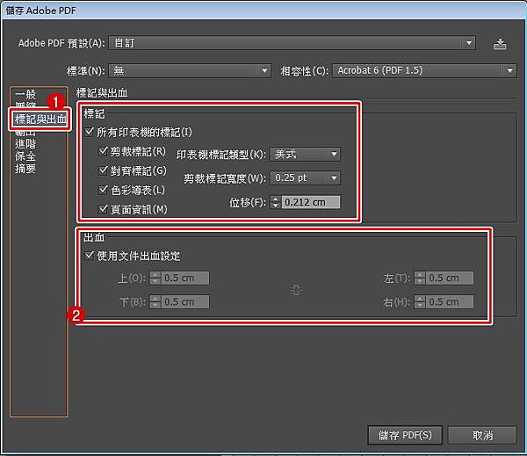Uncheck 頁面資訊(M) checkbox

click(103, 209)
